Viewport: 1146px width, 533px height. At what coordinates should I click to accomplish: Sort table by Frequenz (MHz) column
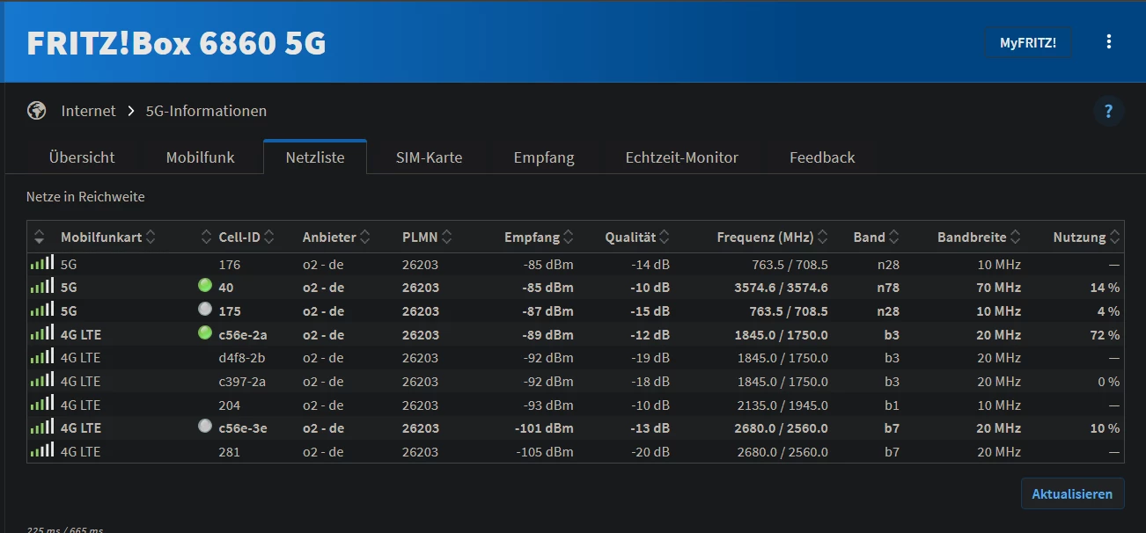(x=772, y=237)
